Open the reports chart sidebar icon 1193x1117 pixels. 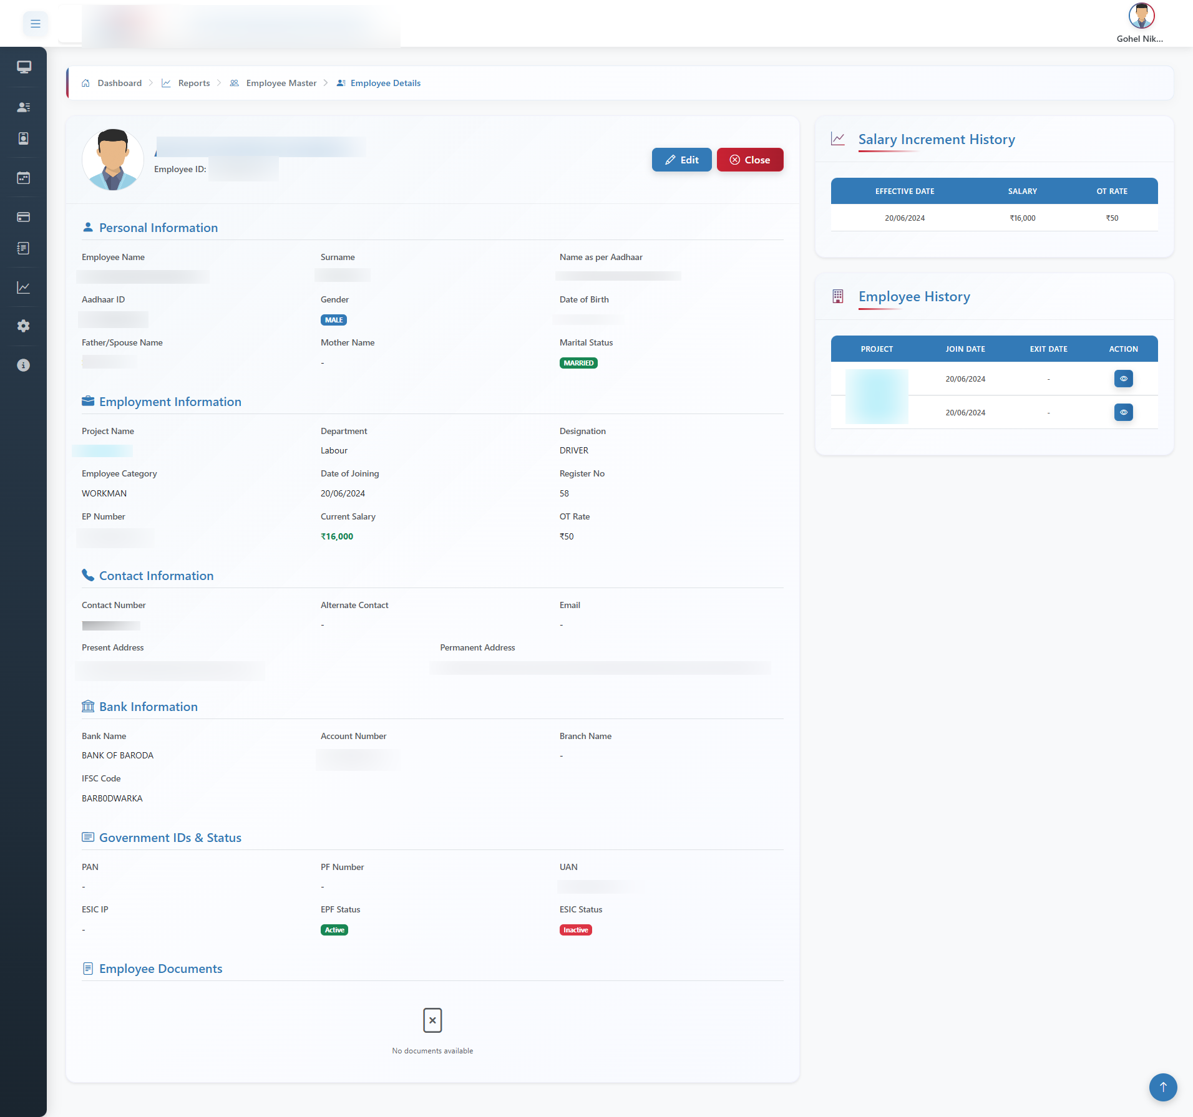pyautogui.click(x=24, y=288)
